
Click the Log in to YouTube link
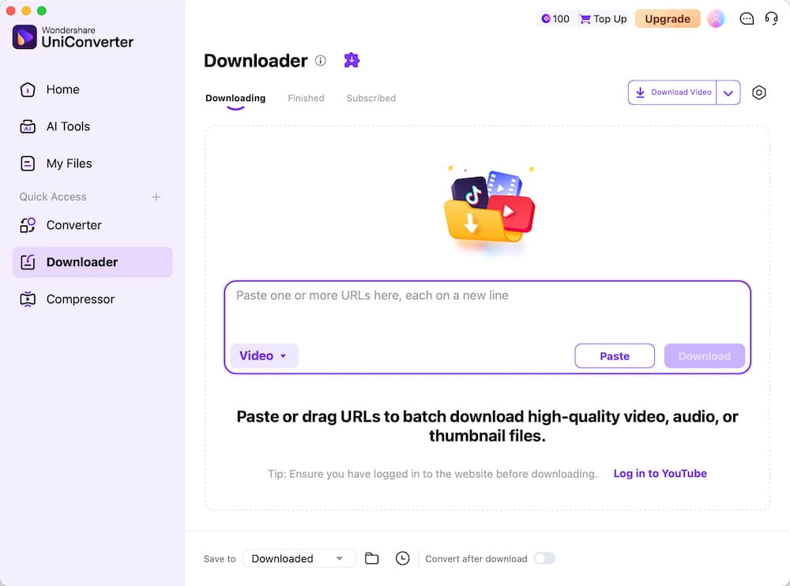660,473
